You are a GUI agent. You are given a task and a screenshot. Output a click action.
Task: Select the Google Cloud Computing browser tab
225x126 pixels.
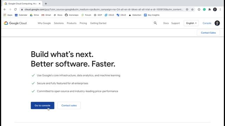tap(22, 4)
